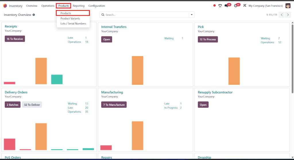Click the 2 Batches button
294x160 pixels.
(13, 105)
